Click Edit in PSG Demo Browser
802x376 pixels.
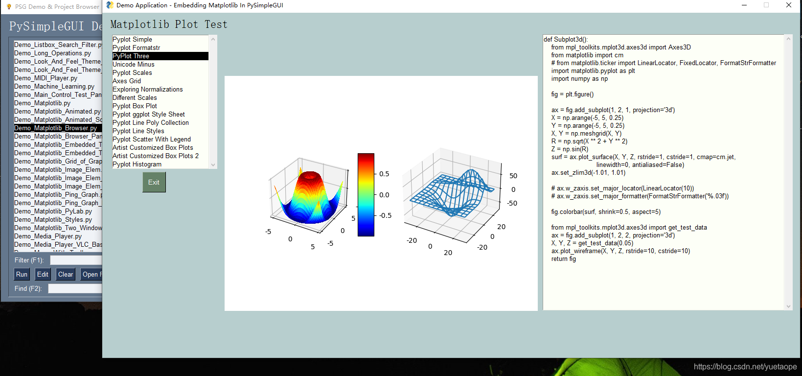coord(43,275)
